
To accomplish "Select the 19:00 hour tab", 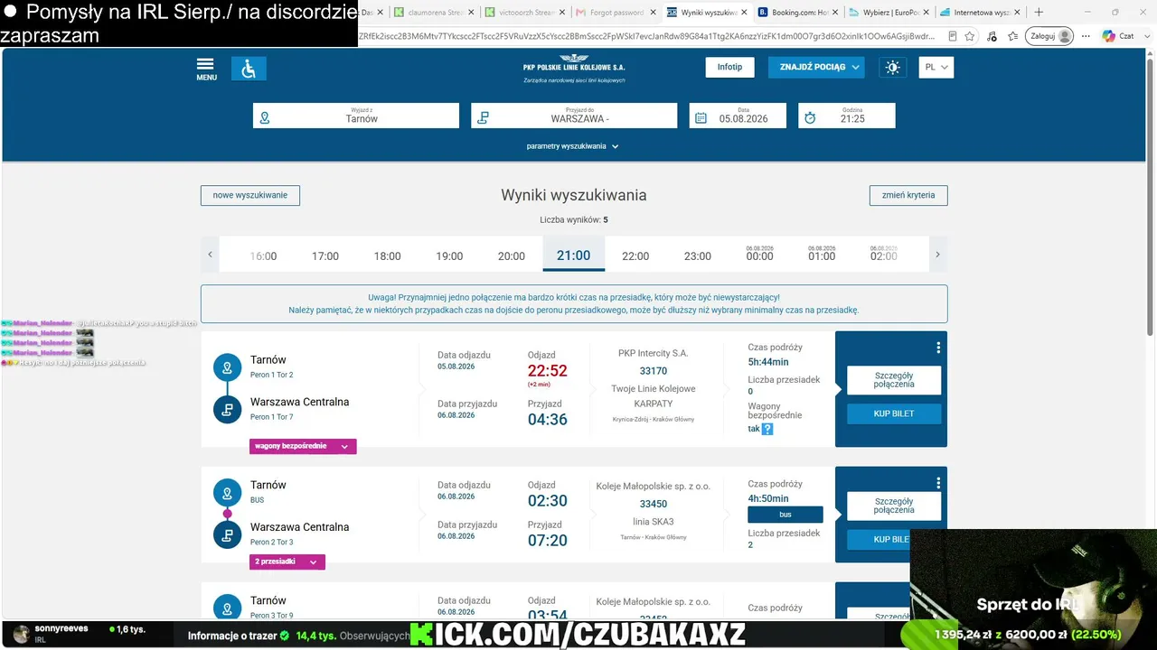I will tap(449, 255).
